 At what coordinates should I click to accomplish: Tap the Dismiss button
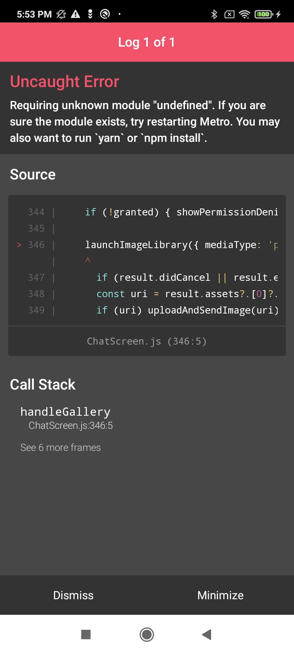pyautogui.click(x=73, y=595)
